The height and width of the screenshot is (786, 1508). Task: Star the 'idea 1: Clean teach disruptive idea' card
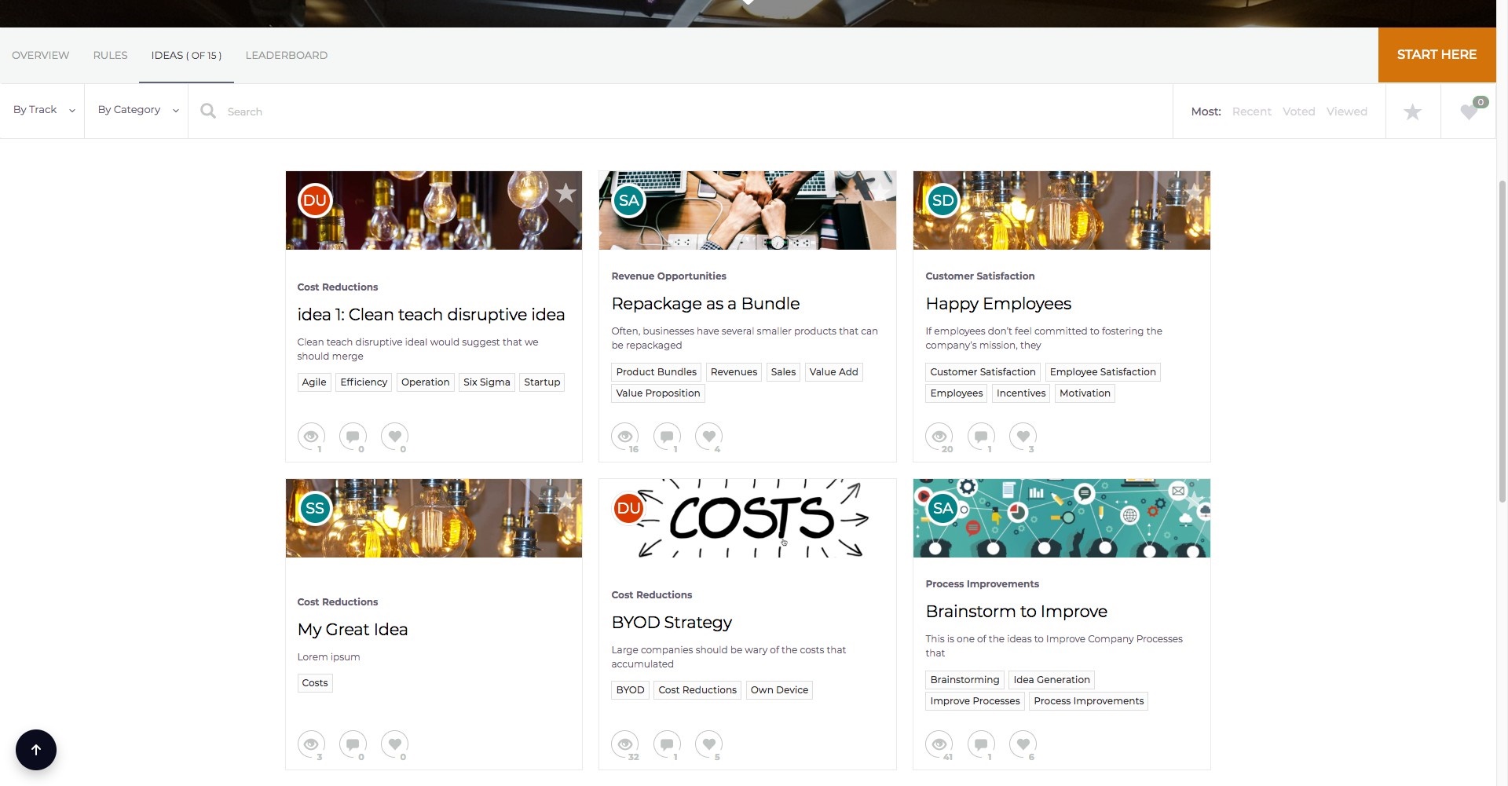click(565, 193)
